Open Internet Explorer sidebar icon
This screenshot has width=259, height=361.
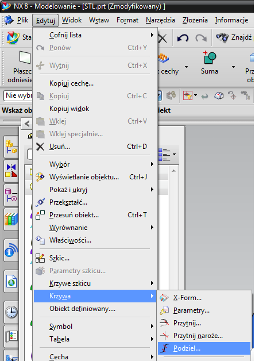(x=11, y=281)
